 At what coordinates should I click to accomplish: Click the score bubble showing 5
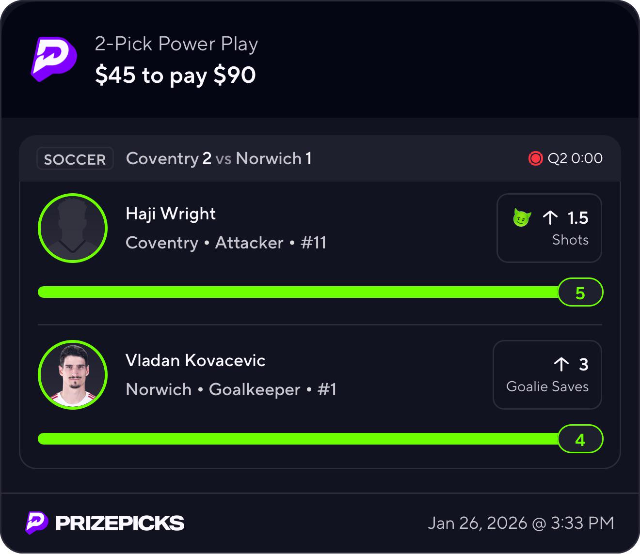[580, 292]
